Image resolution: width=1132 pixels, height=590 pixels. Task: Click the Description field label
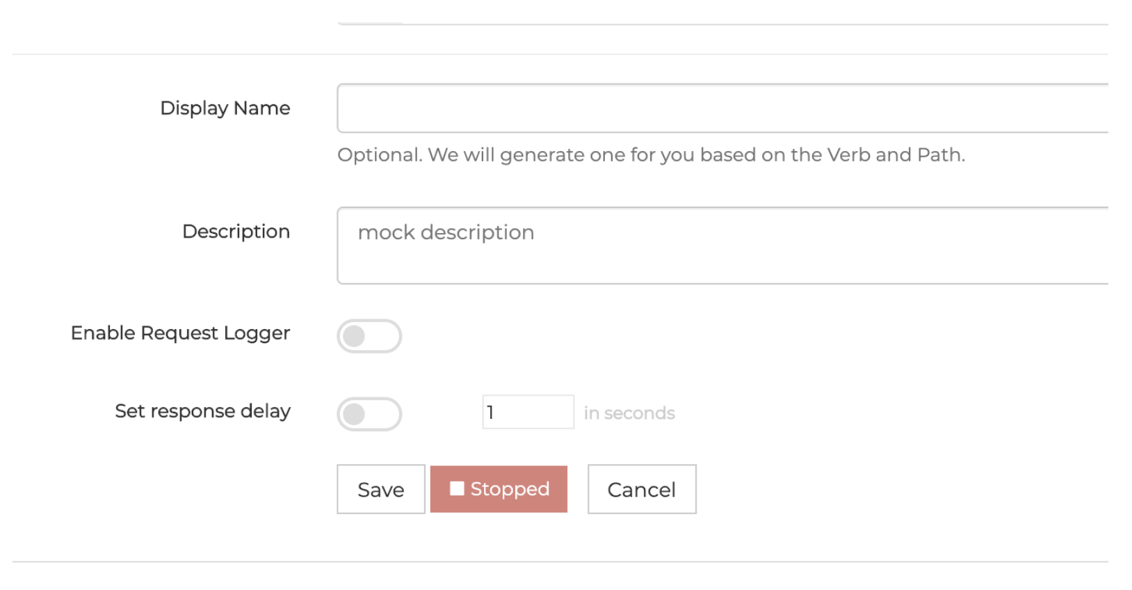236,232
